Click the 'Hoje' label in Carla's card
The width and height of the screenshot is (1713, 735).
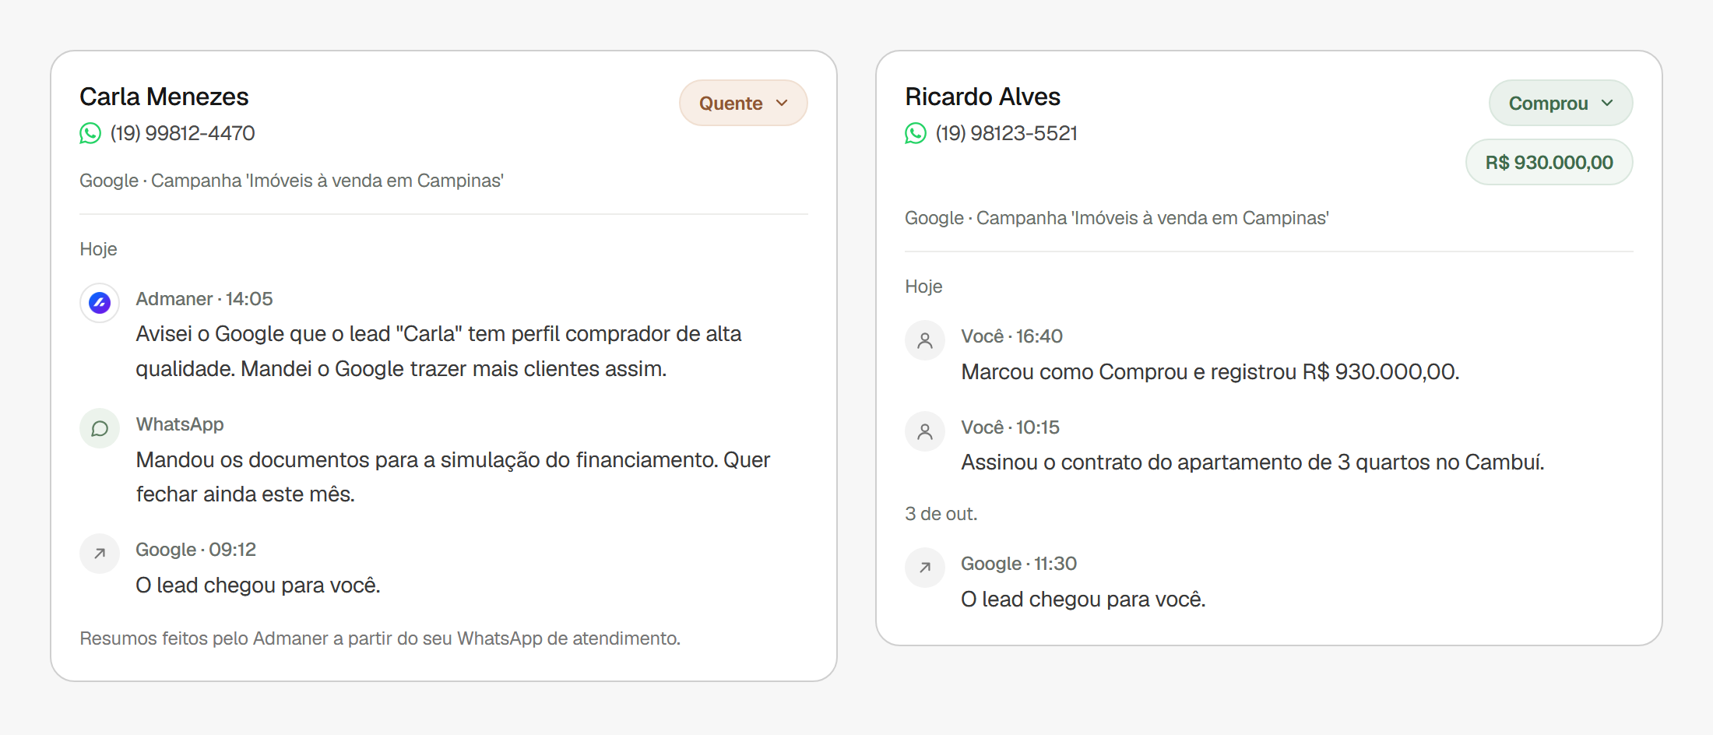(x=98, y=249)
